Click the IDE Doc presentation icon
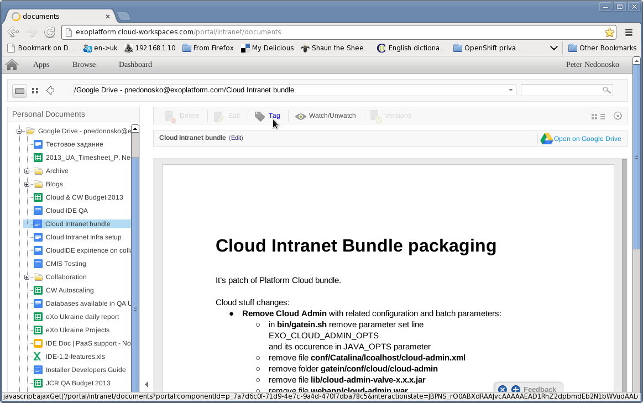 pos(38,343)
